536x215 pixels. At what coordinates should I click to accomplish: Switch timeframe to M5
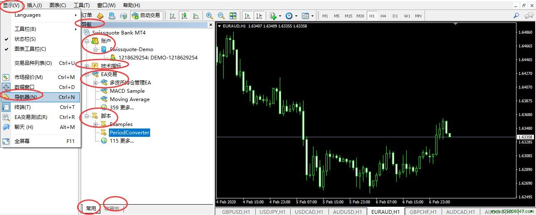click(337, 16)
